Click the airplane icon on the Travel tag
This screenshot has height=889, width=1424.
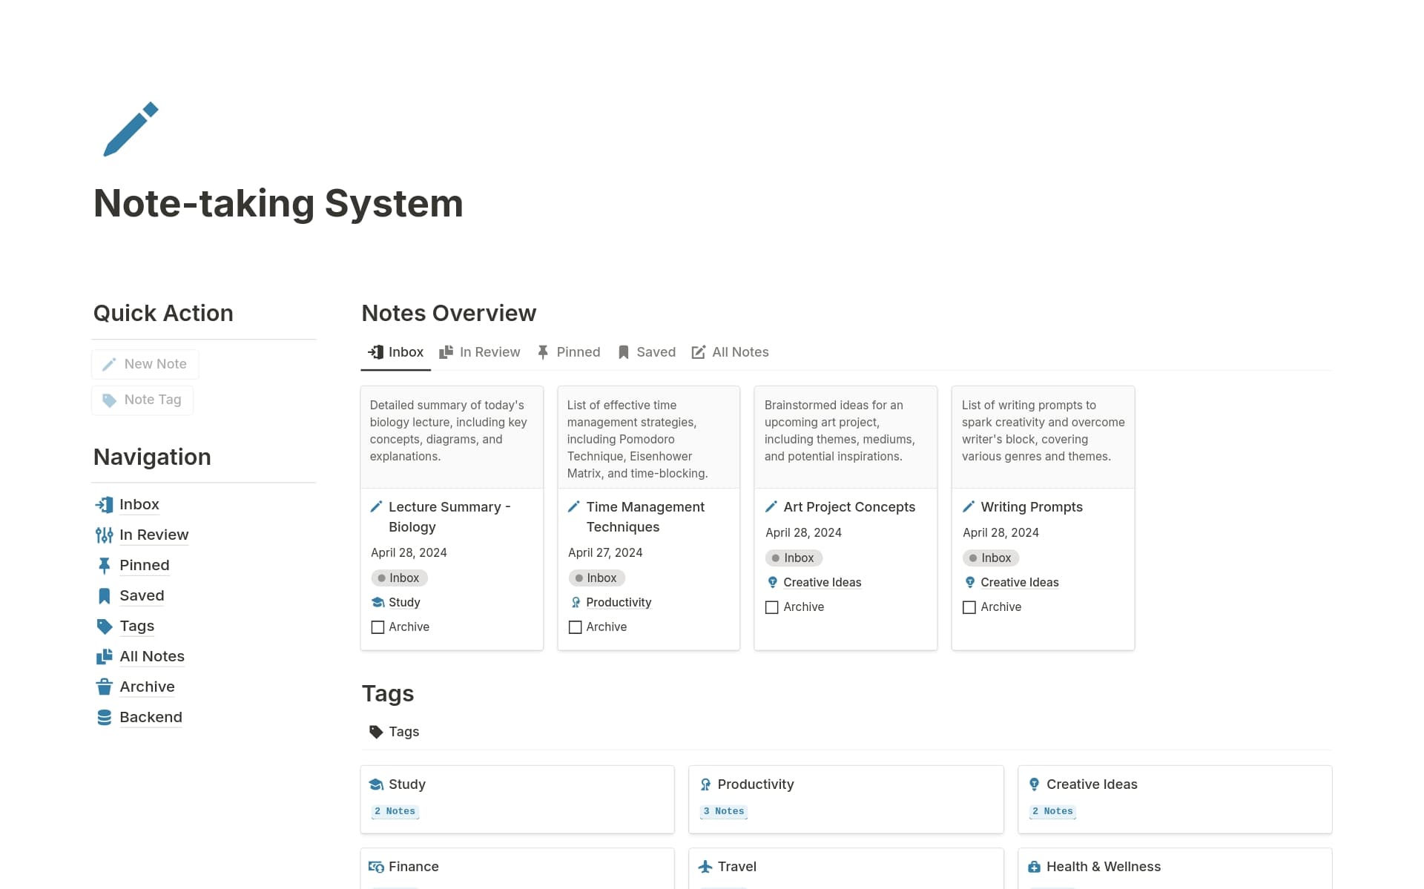[705, 866]
